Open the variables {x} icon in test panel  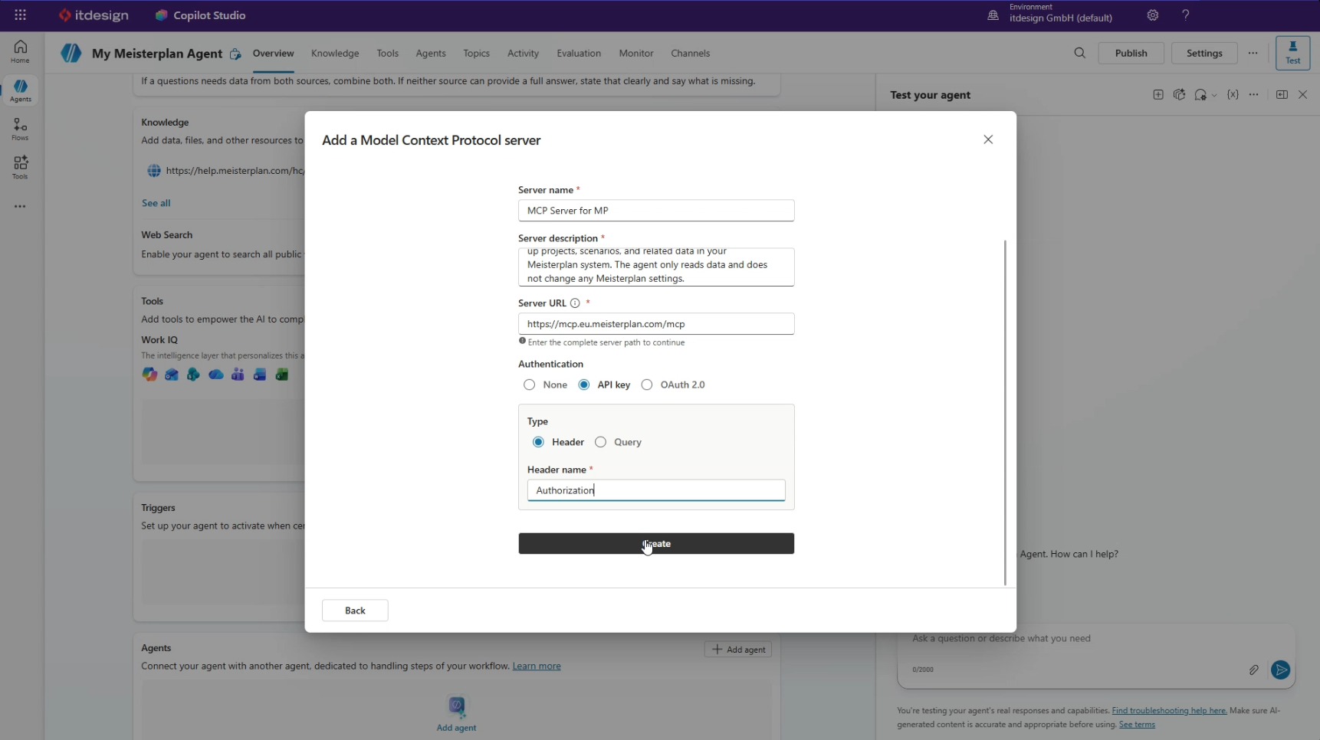pyautogui.click(x=1233, y=94)
